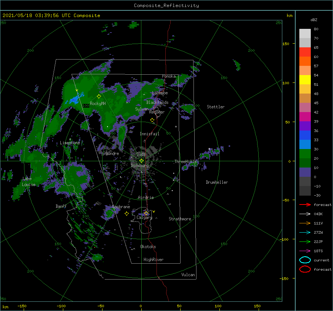
Task: Select the Drumheller label
Action: tap(217, 182)
